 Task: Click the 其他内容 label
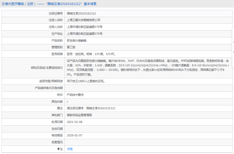click(57, 102)
